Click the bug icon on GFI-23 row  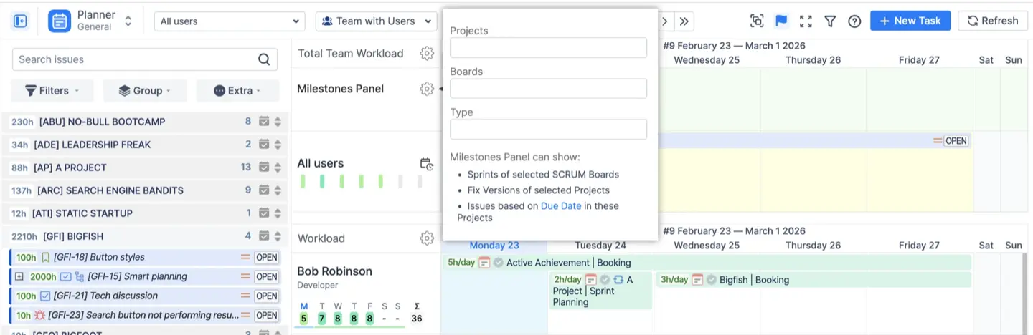coord(40,315)
